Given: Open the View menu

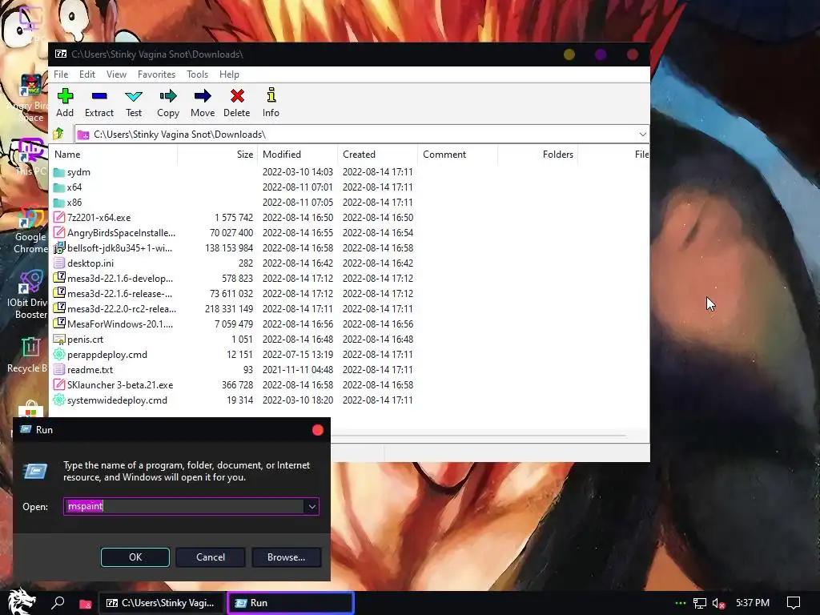Looking at the screenshot, I should (x=116, y=74).
